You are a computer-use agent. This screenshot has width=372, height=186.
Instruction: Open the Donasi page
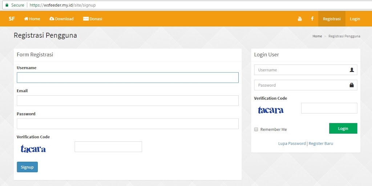coord(93,19)
